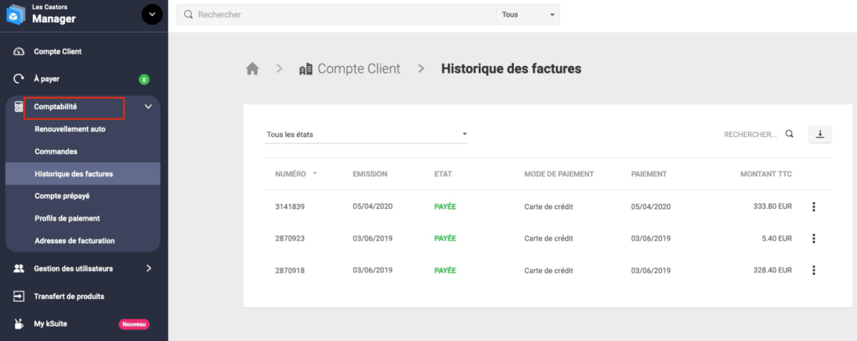Open the Tous les états filter dropdown
Viewport: 857px width, 341px height.
point(366,135)
